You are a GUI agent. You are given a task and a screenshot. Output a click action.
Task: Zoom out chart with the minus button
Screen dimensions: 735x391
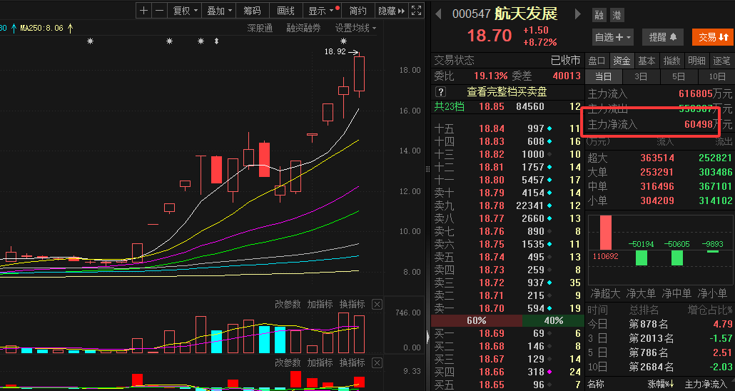tap(160, 11)
